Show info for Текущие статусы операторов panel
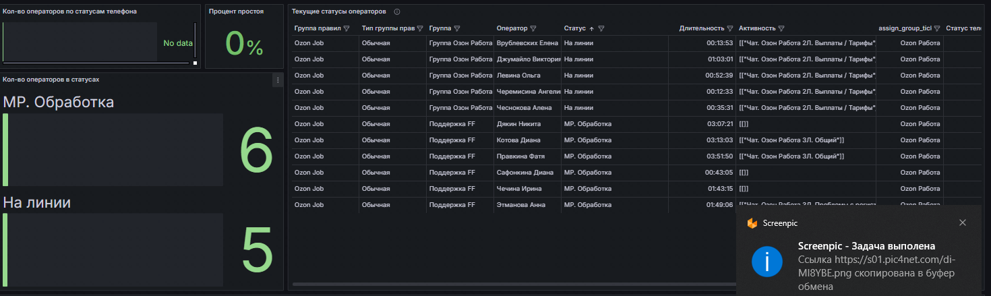Viewport: 991px width, 296px height. coord(397,11)
